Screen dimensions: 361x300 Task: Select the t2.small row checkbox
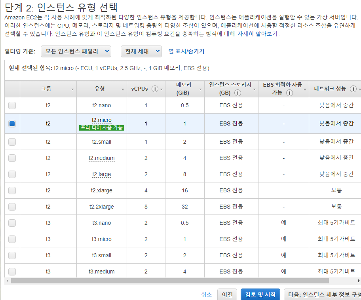click(x=12, y=142)
